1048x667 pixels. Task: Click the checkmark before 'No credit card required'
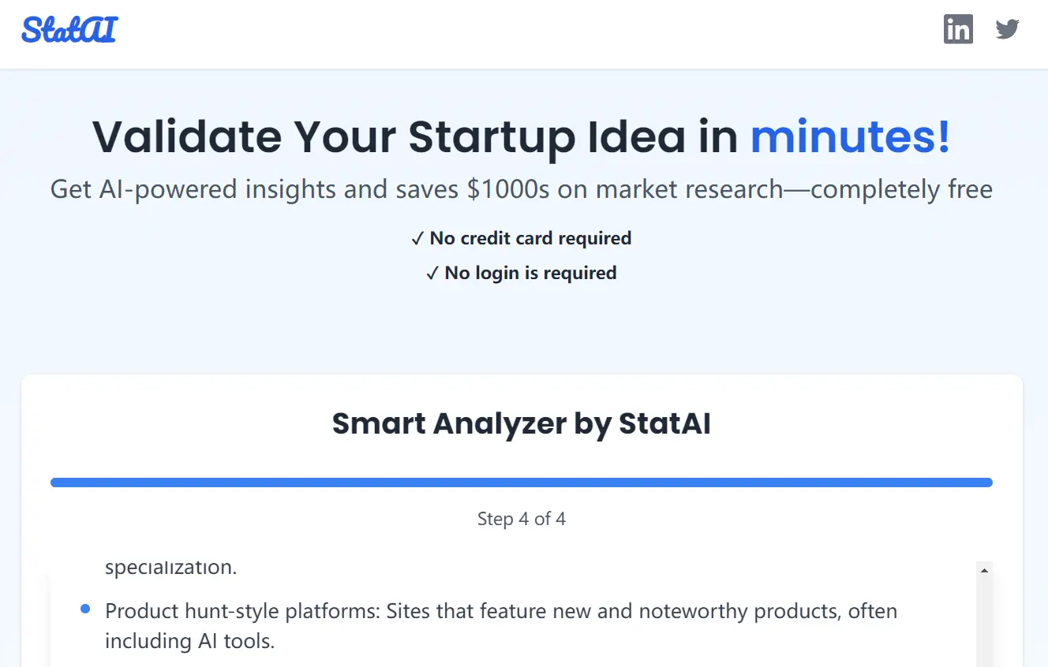point(417,238)
